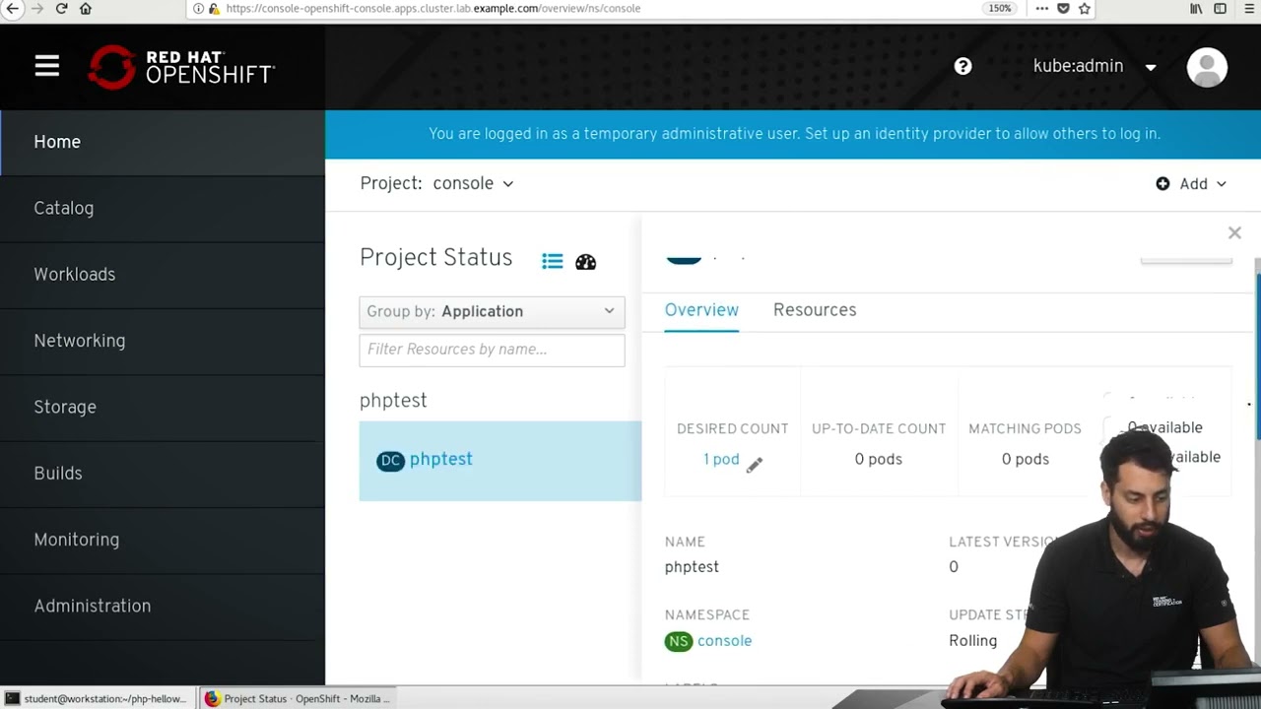Click the Rolling update strategy value
This screenshot has width=1261, height=709.
coord(972,641)
